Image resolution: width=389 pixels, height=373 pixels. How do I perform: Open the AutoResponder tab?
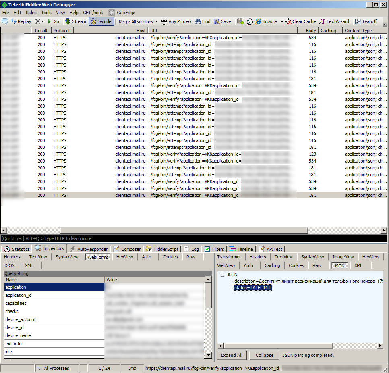point(89,249)
